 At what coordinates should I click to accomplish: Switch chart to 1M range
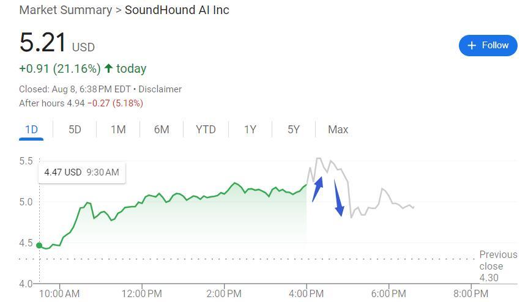(x=118, y=130)
